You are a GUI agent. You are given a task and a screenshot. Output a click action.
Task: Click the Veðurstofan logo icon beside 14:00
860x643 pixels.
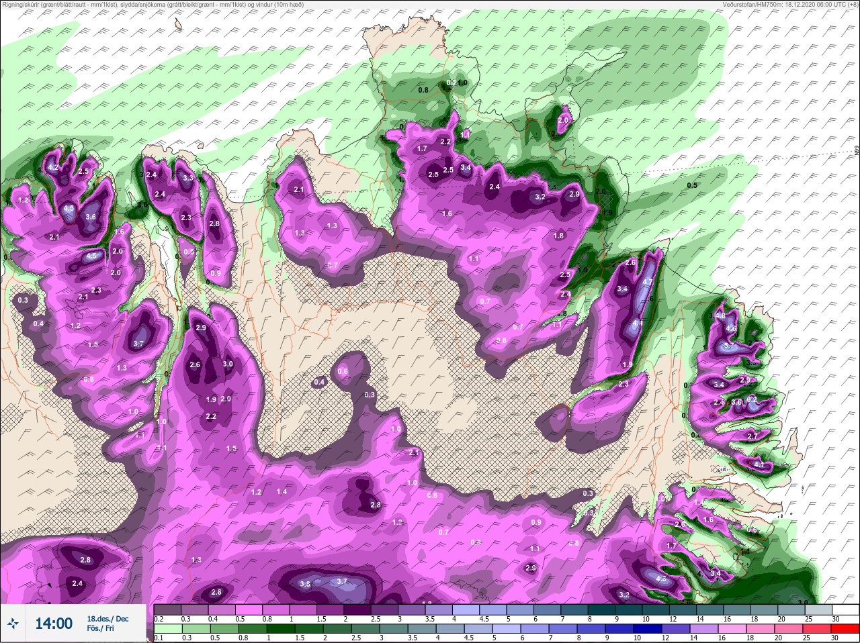click(13, 624)
